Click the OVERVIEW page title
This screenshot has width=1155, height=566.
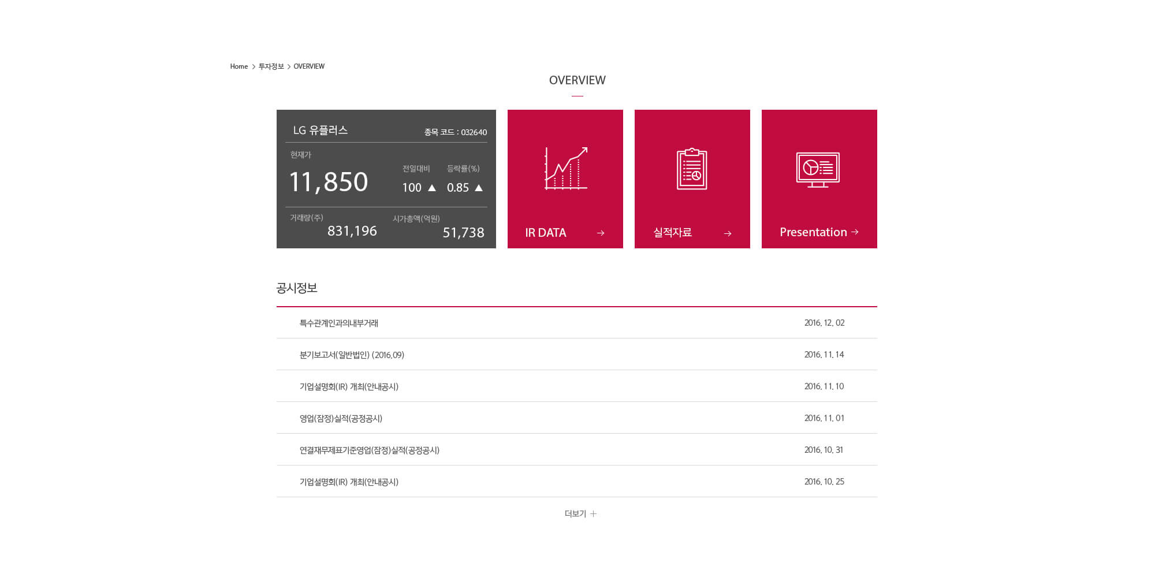[577, 80]
